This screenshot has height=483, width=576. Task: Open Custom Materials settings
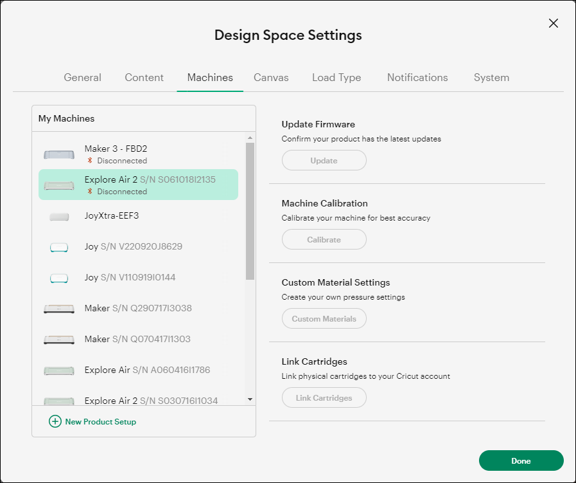[324, 318]
